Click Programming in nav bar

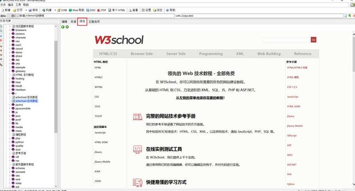211,54
